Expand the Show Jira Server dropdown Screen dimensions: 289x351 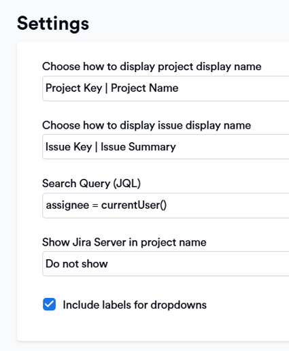[166, 264]
